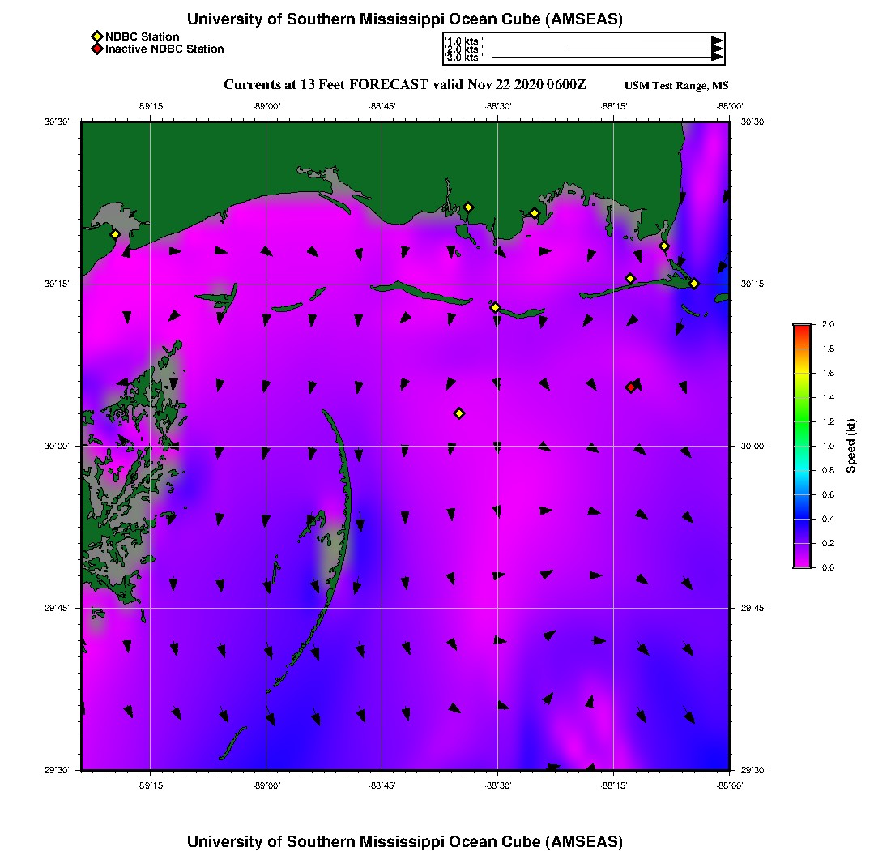Click the 3.0 kts label in scale legend
Image resolution: width=891 pixels, height=851 pixels.
[465, 58]
